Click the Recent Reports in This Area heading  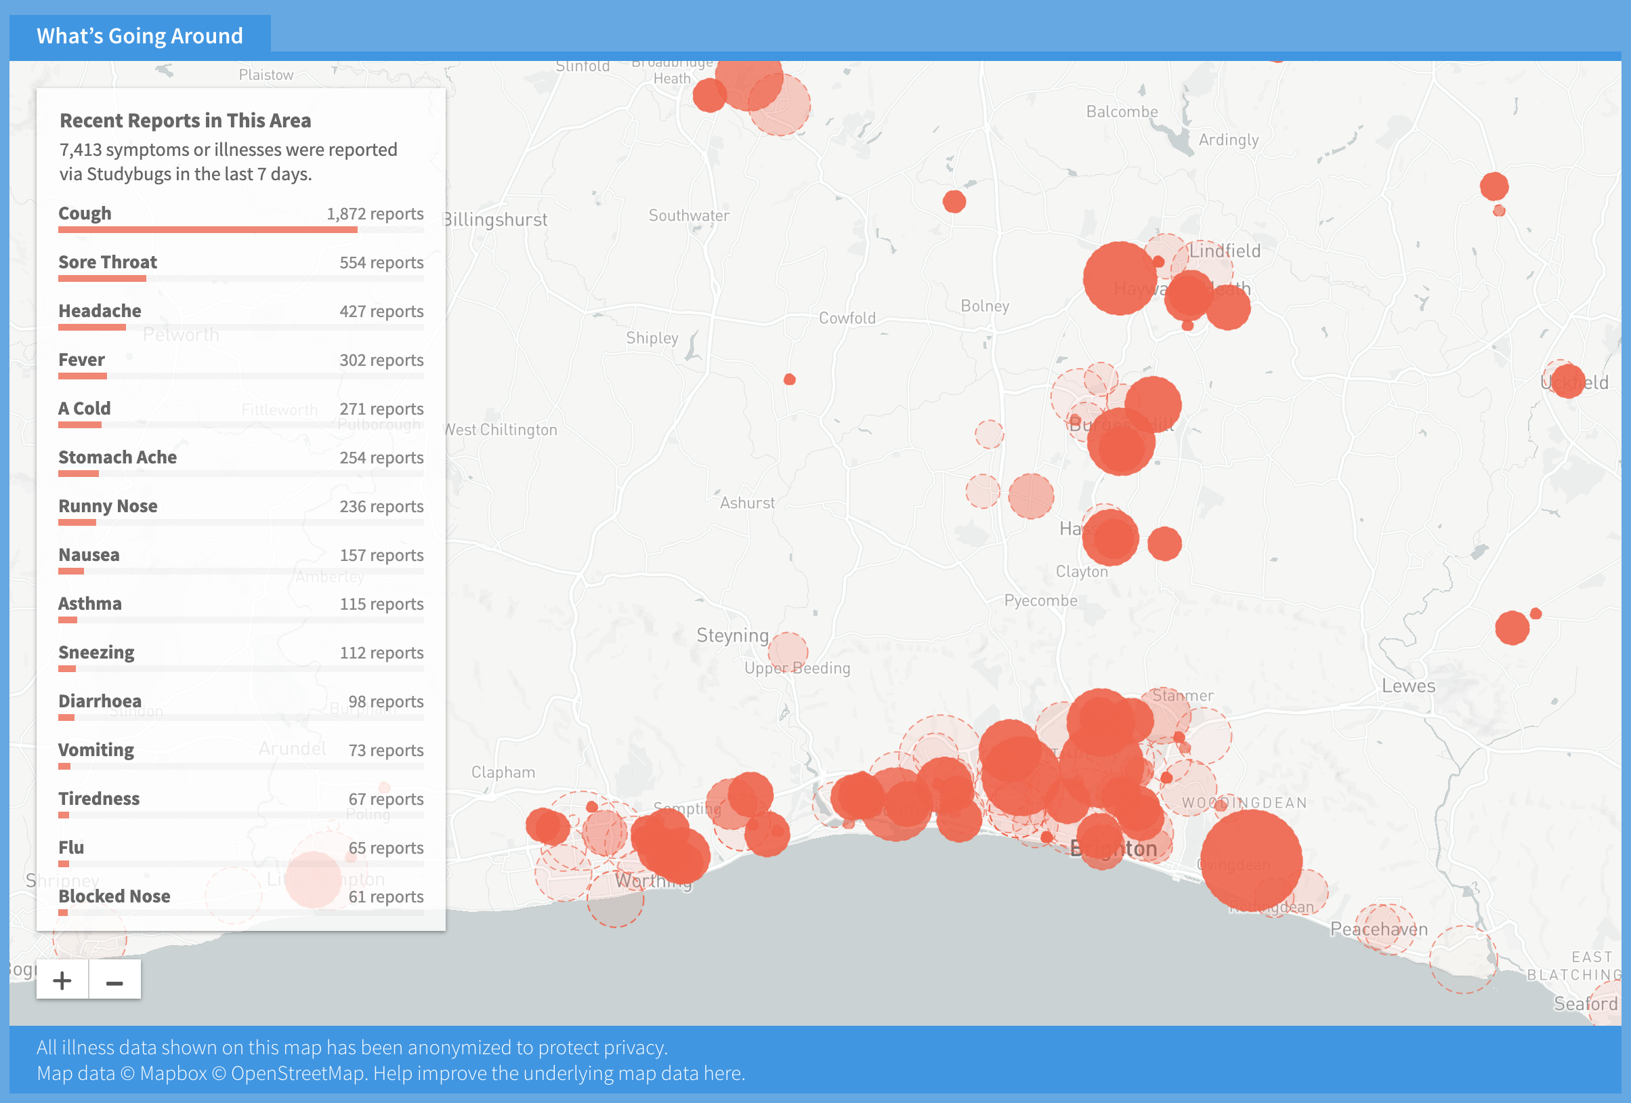186,121
